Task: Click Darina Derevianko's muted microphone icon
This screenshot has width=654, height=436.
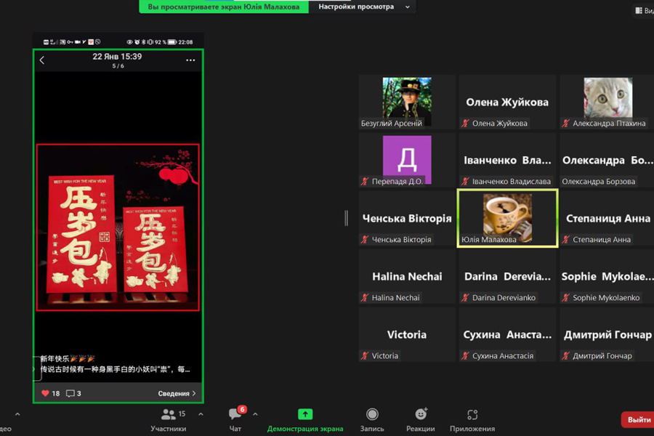Action: coord(466,297)
